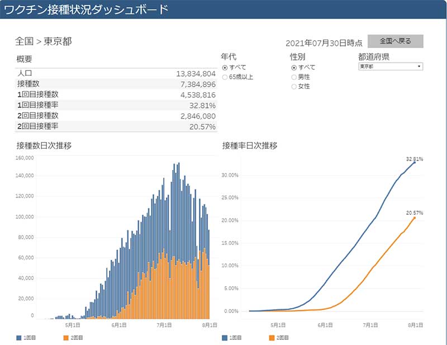The width and height of the screenshot is (447, 345).
Task: Click the 20.57% endpoint on the orange line
Action: coord(415,218)
